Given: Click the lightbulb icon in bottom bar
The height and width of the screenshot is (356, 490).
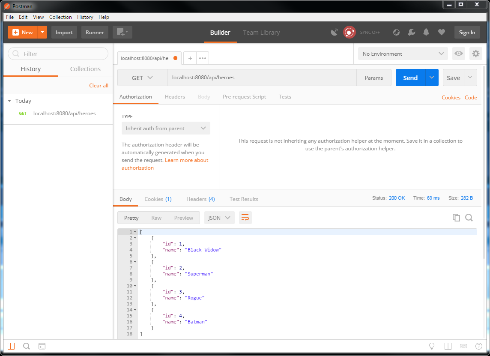Looking at the screenshot, I should click(432, 346).
